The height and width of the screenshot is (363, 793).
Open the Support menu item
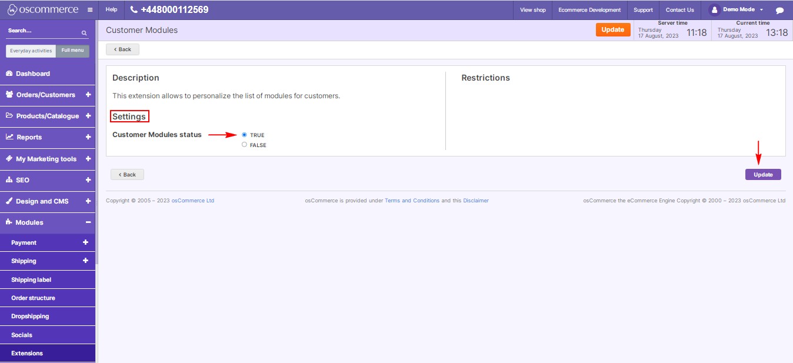pyautogui.click(x=643, y=9)
